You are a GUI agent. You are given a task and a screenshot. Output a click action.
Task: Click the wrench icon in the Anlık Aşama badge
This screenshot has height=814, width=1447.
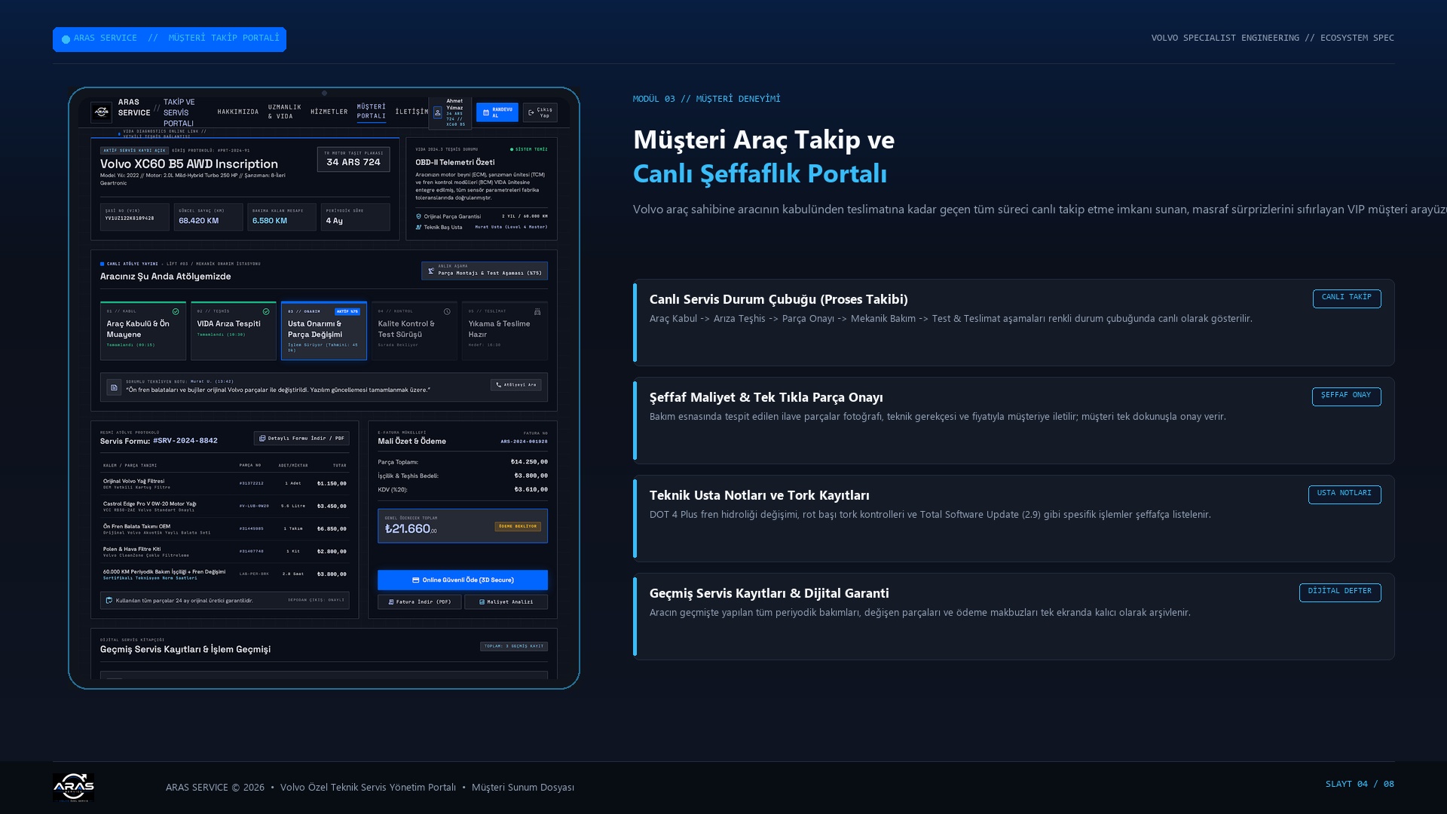[431, 271]
